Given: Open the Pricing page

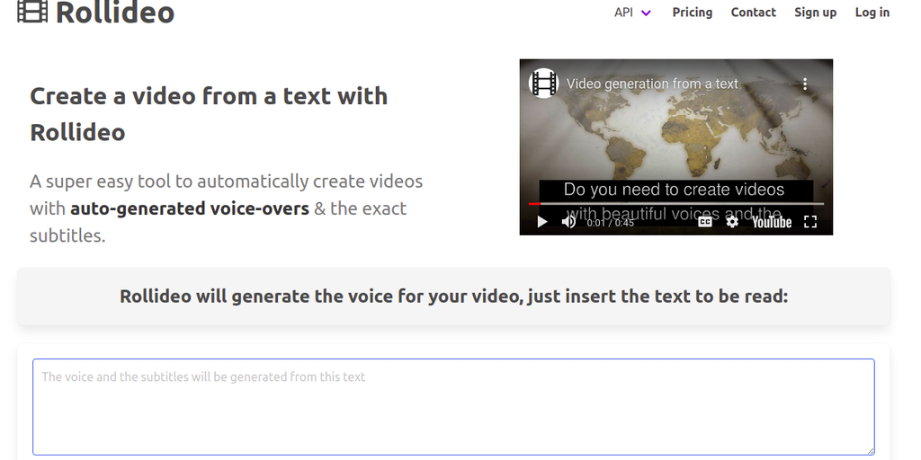Looking at the screenshot, I should [692, 13].
